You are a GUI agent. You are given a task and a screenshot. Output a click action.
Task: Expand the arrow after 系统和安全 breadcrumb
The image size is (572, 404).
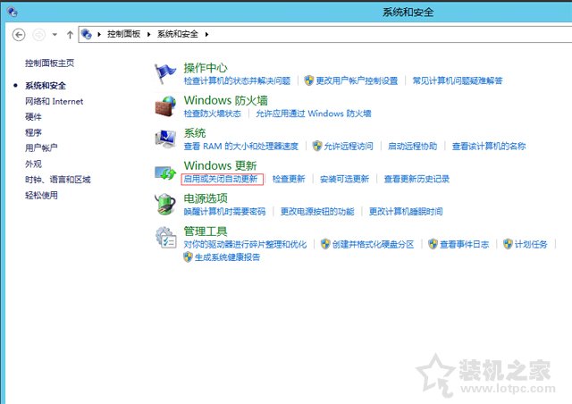tap(206, 34)
